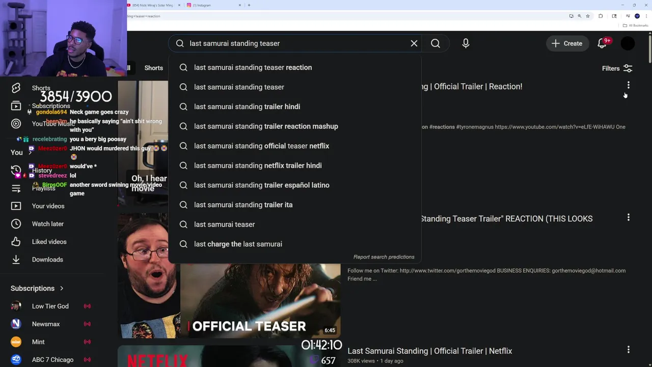Click inside the YouTube search input field

click(x=295, y=43)
